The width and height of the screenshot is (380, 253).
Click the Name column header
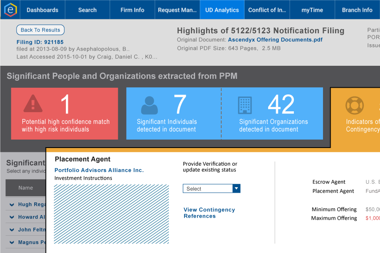pyautogui.click(x=25, y=188)
